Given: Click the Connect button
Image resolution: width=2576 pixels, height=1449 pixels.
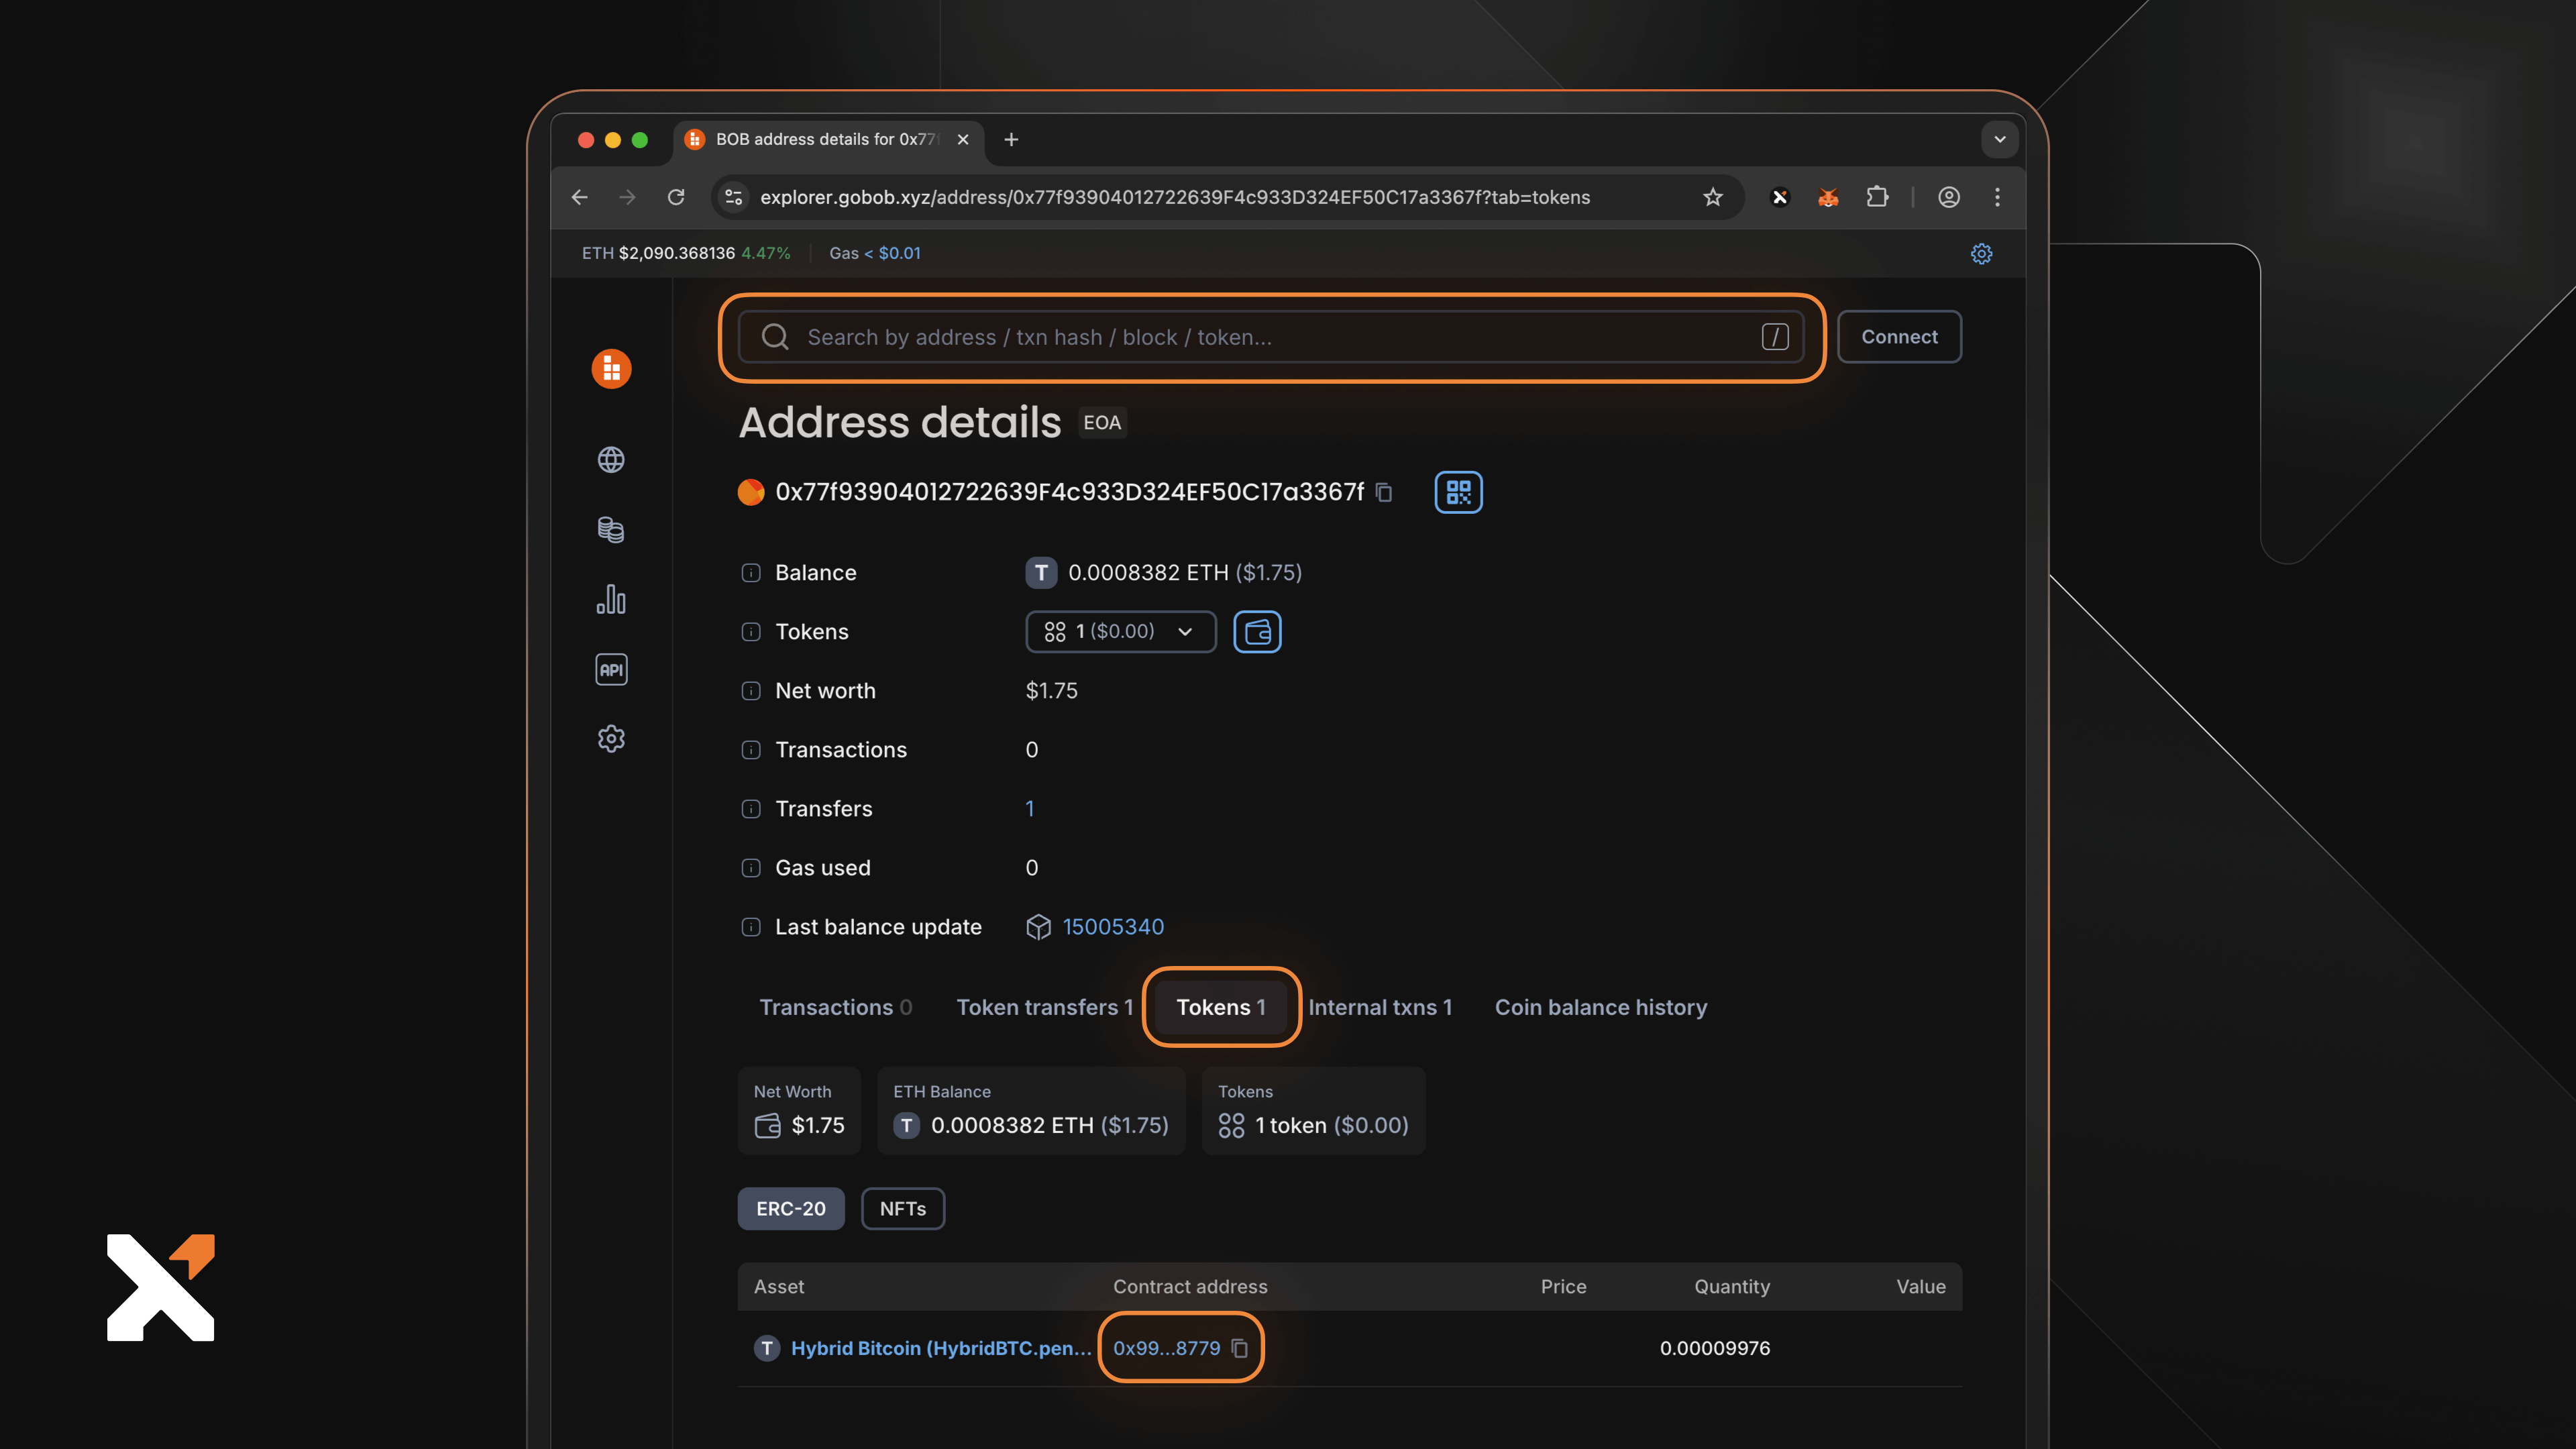Looking at the screenshot, I should click(1899, 337).
